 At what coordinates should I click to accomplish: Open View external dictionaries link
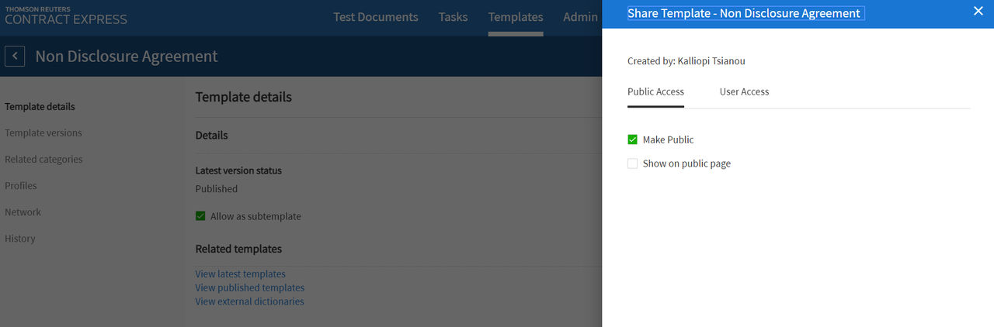(x=250, y=301)
